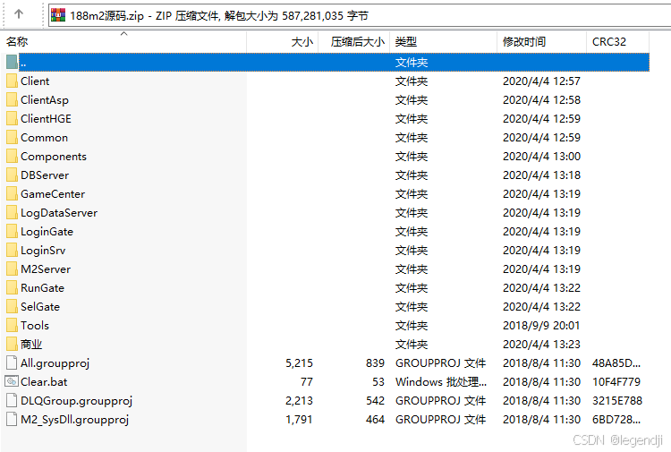Click the 商业 folder name
671x452 pixels.
[31, 345]
